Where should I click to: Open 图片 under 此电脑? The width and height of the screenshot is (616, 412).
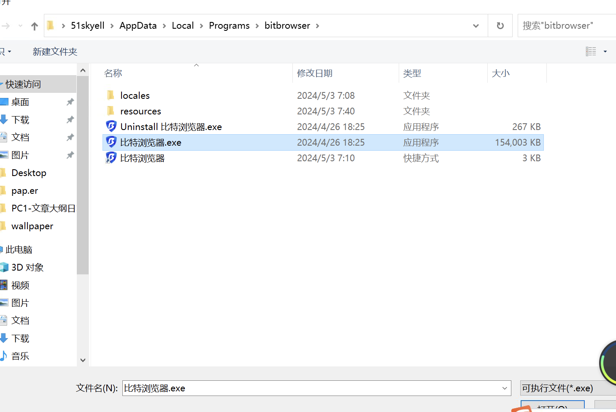pos(20,303)
